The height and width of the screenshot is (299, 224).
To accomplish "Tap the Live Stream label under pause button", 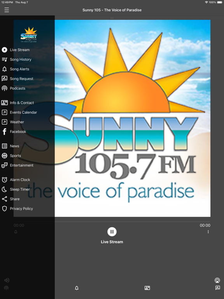I will tap(112, 242).
